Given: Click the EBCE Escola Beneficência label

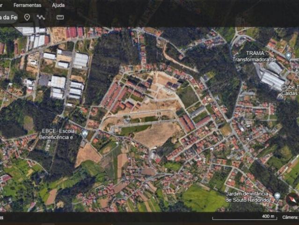Looking at the screenshot, I should coord(59,134).
